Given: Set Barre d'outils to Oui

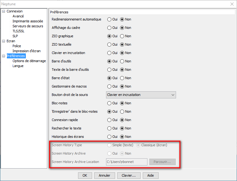Looking at the screenshot, I should tap(112, 61).
